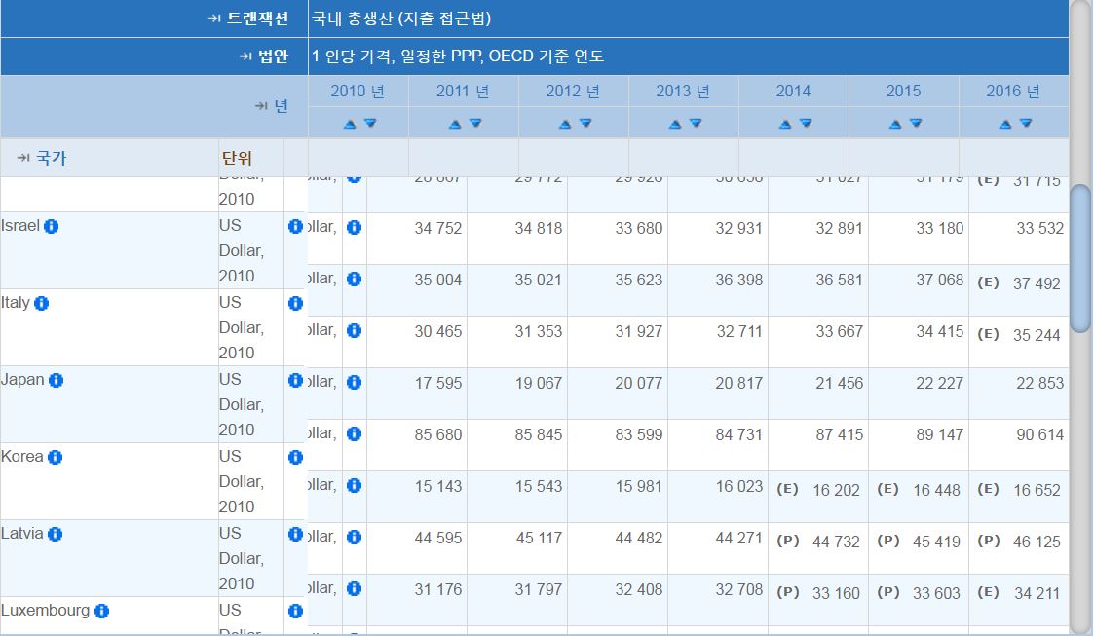This screenshot has width=1094, height=636.
Task: Sort the 2013 년 column ascending
Action: tap(675, 124)
